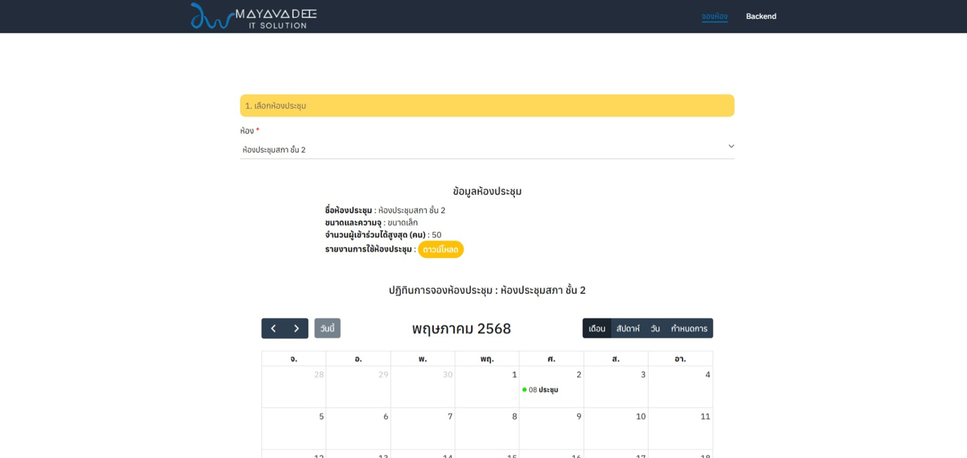The width and height of the screenshot is (967, 458).
Task: Advance to next month with right arrow
Action: tap(296, 329)
